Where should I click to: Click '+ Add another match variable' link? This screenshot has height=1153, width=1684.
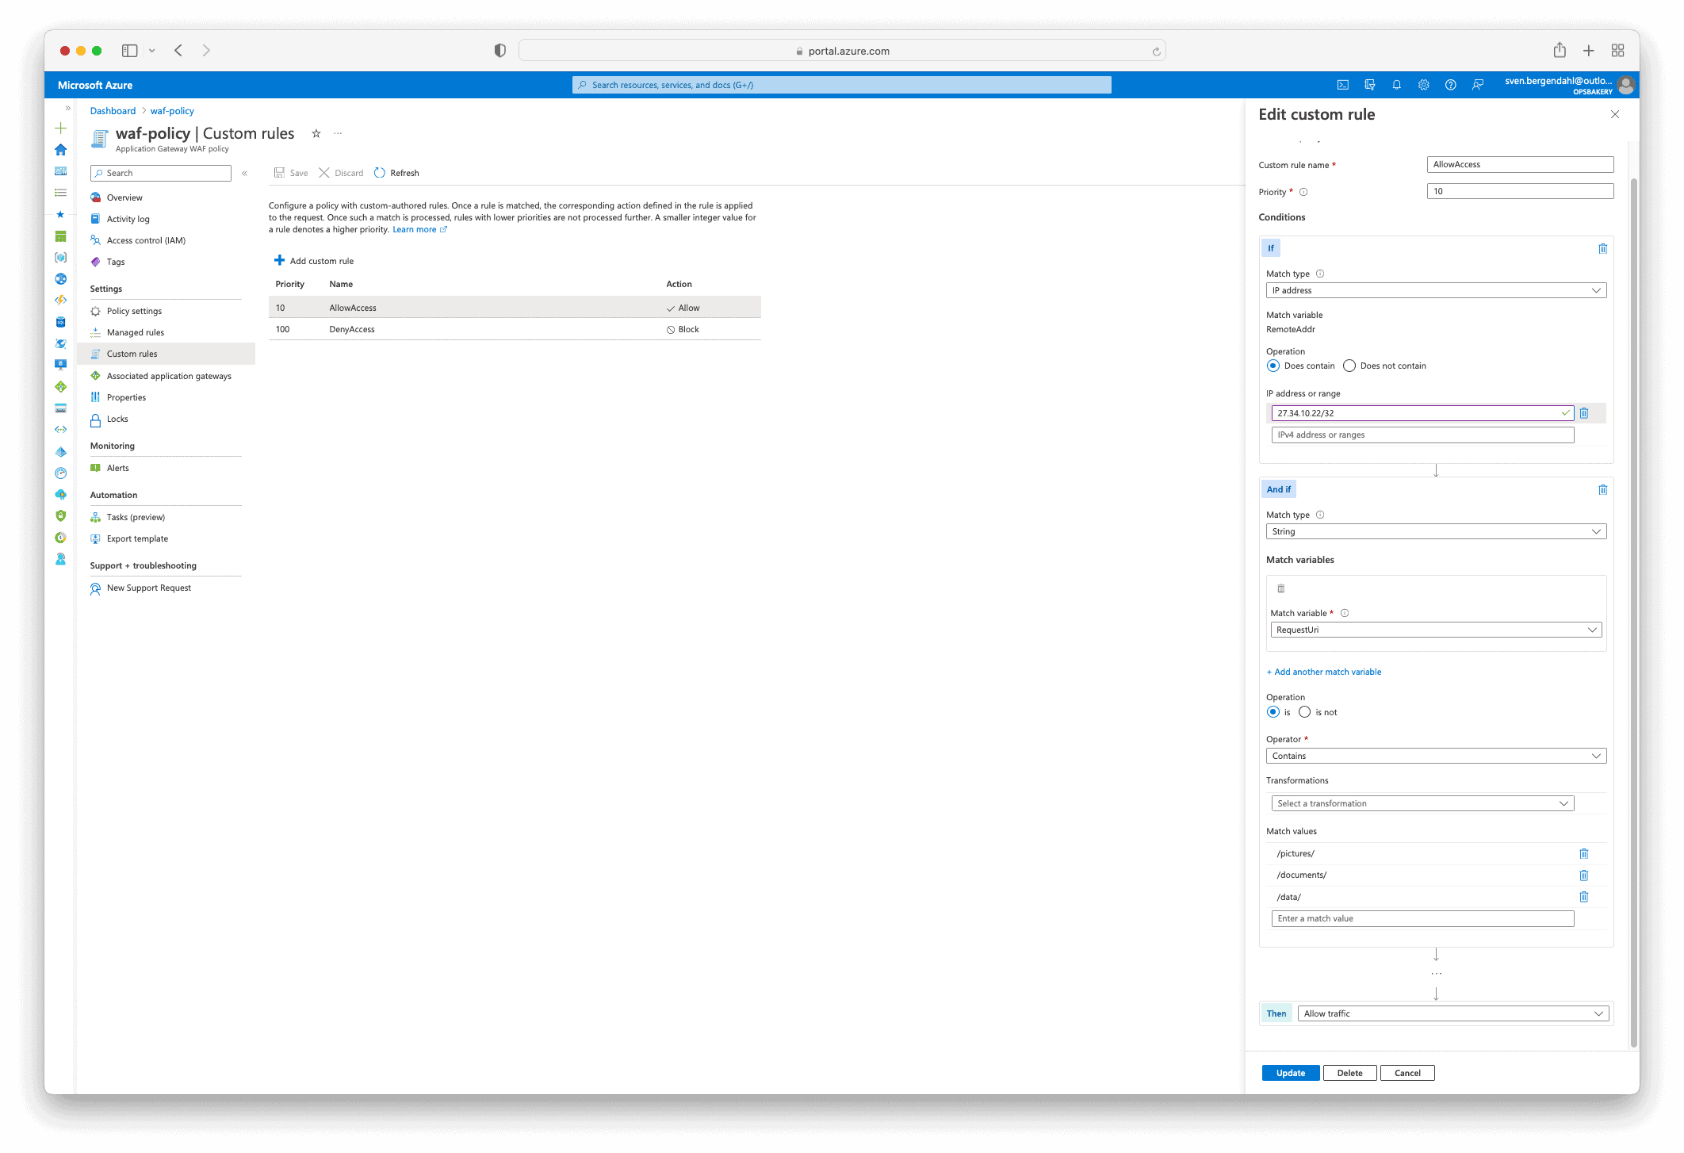[1324, 672]
